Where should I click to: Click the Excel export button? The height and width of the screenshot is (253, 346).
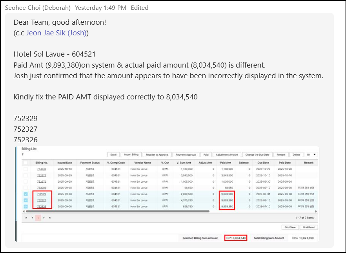coord(113,155)
